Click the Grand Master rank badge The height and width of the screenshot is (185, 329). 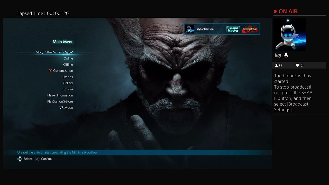[x=233, y=29]
